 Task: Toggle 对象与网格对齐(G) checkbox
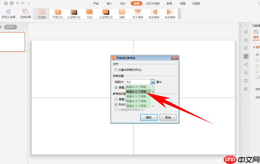(x=116, y=70)
